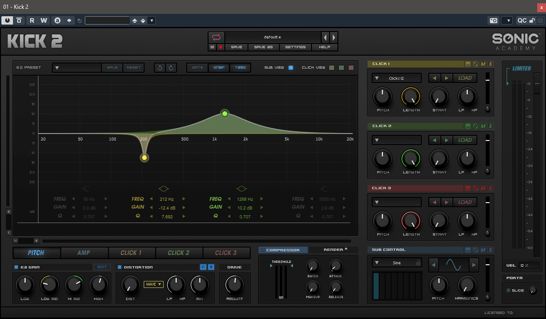Click the EQ undo arrow icon
546x319 pixels.
pos(160,68)
